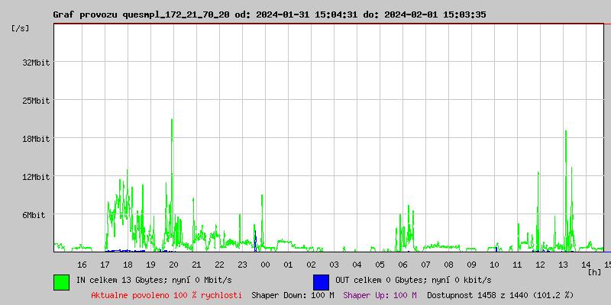Screen dimensions: 611x305
Task: Select the 20 hour marker on the x-axis
Action: (x=173, y=265)
